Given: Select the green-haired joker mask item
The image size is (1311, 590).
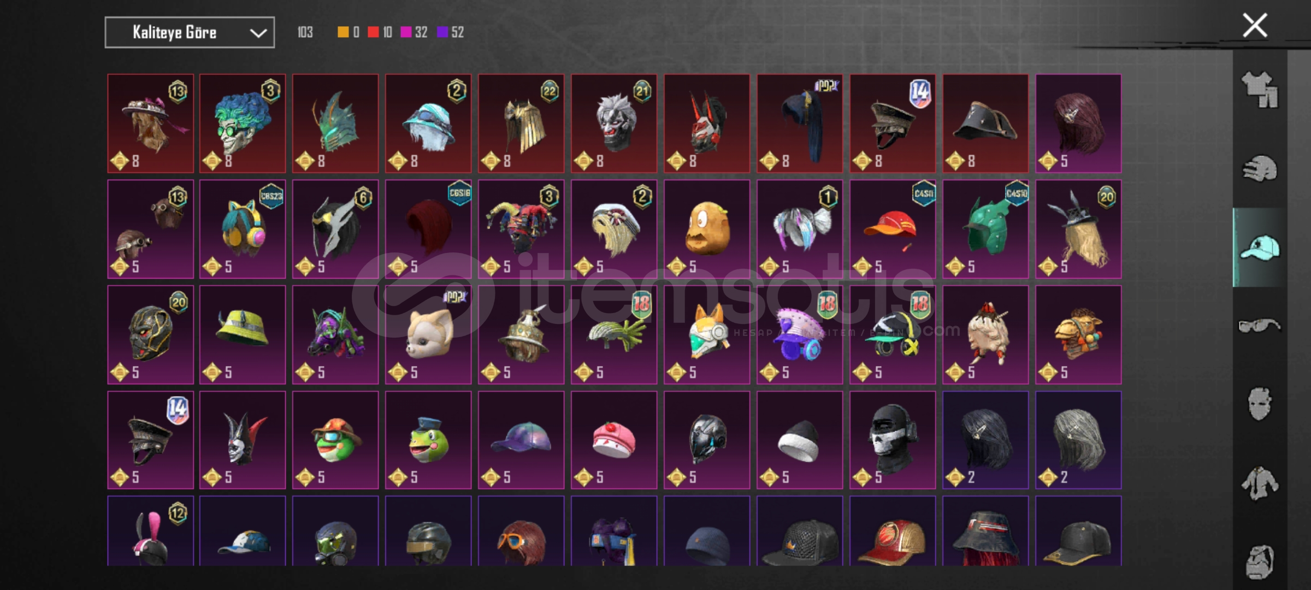Looking at the screenshot, I should point(243,123).
